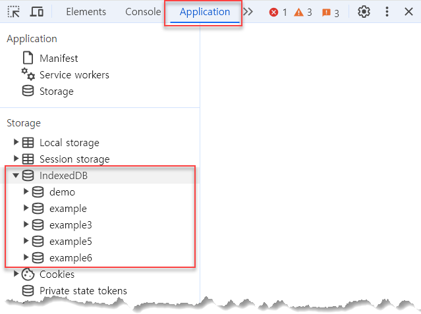Open DevTools settings gear
Viewport: 421px width, 314px height.
[x=364, y=12]
